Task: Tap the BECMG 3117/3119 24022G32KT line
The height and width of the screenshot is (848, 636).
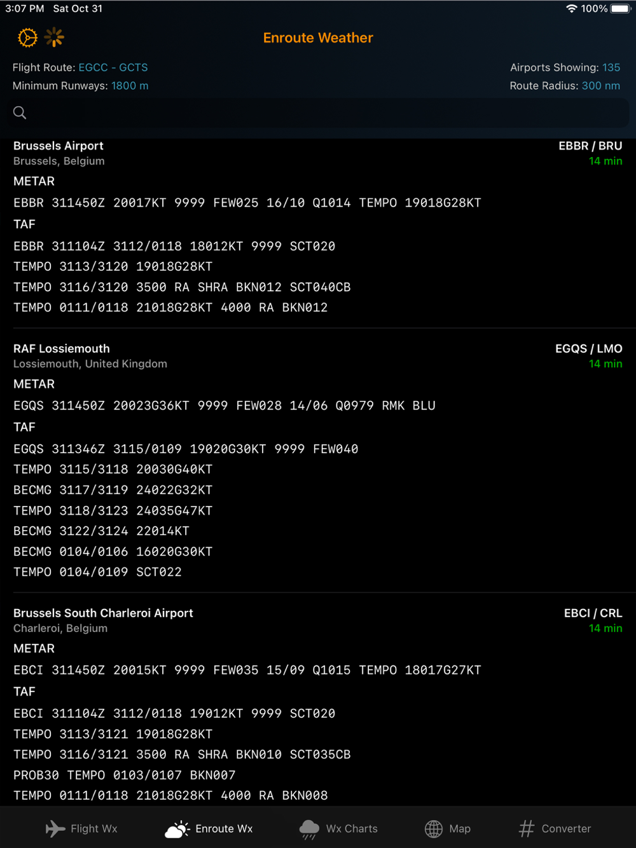Action: [113, 490]
